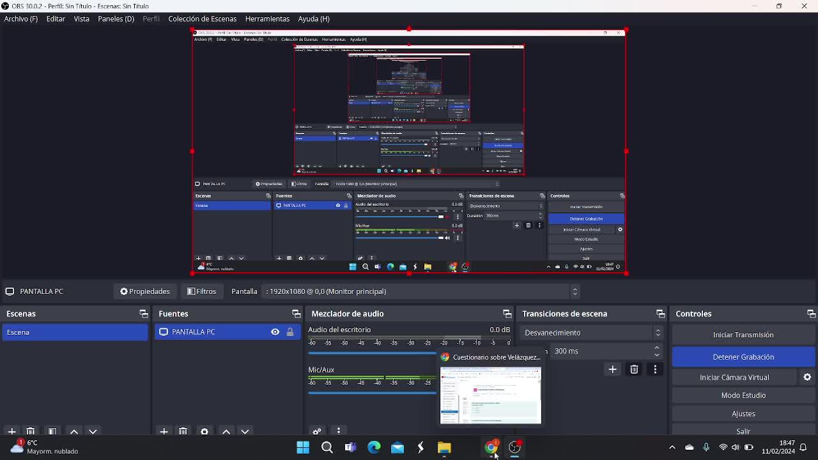The width and height of the screenshot is (818, 460).
Task: Open advanced audio properties gears icon
Action: tap(317, 432)
